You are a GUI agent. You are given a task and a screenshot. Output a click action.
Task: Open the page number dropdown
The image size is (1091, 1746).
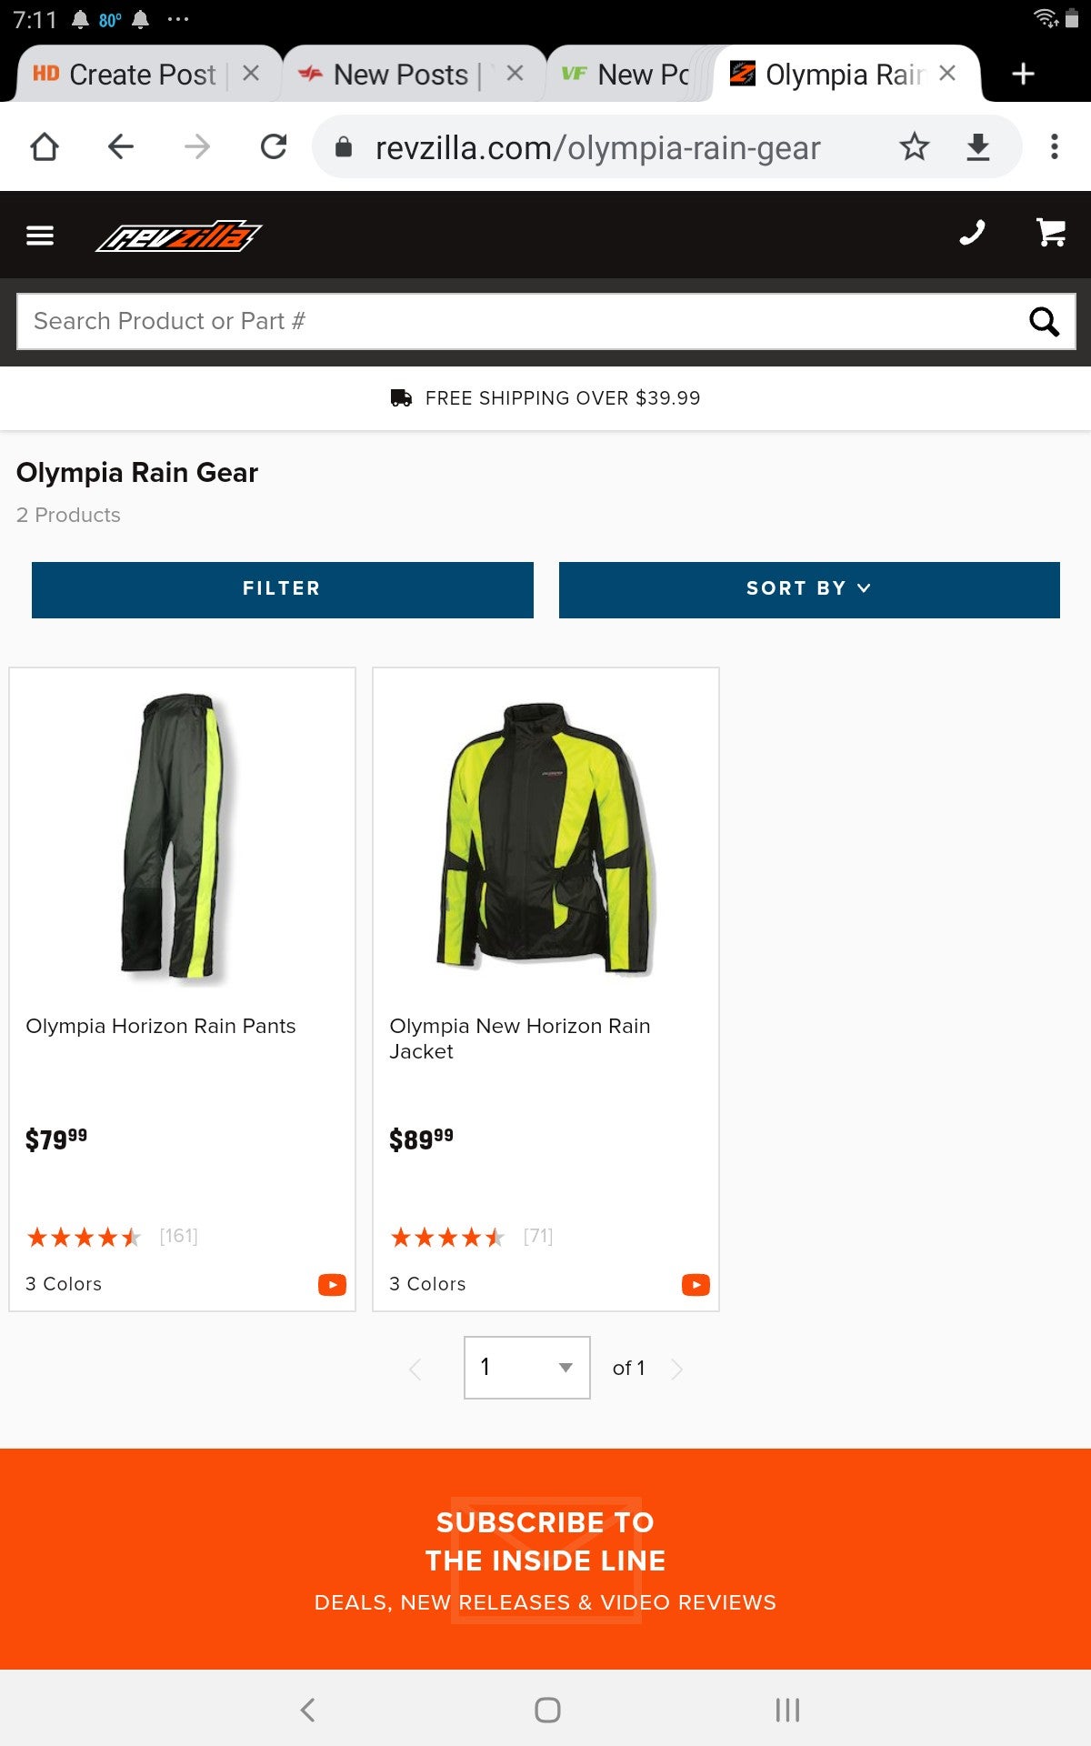pos(526,1368)
